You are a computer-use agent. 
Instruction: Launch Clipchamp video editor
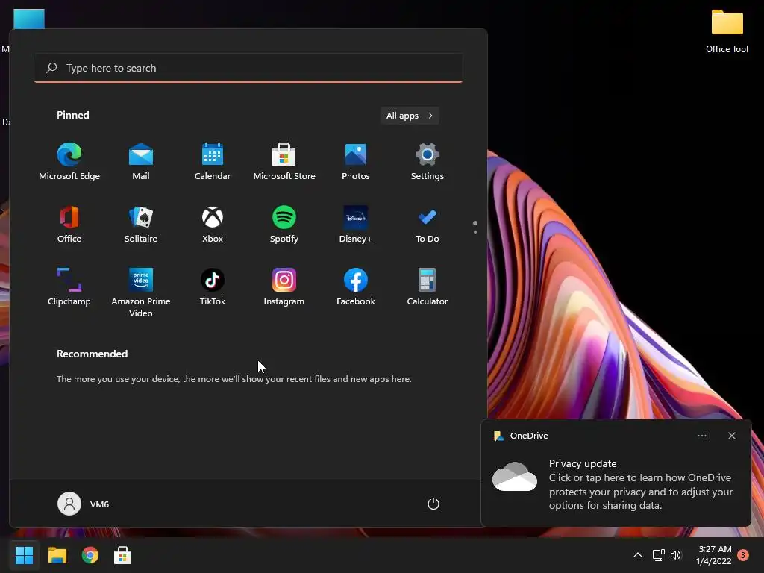click(69, 287)
